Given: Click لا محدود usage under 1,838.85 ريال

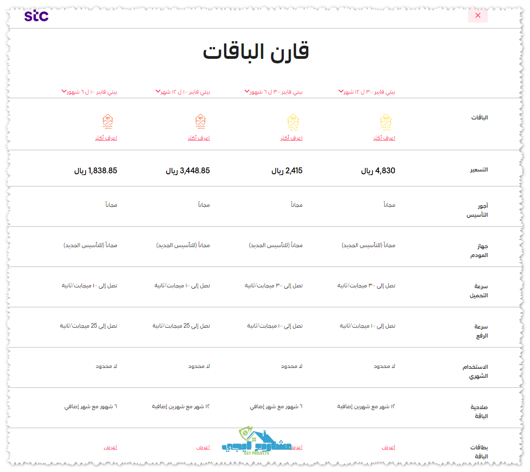Looking at the screenshot, I should (106, 366).
